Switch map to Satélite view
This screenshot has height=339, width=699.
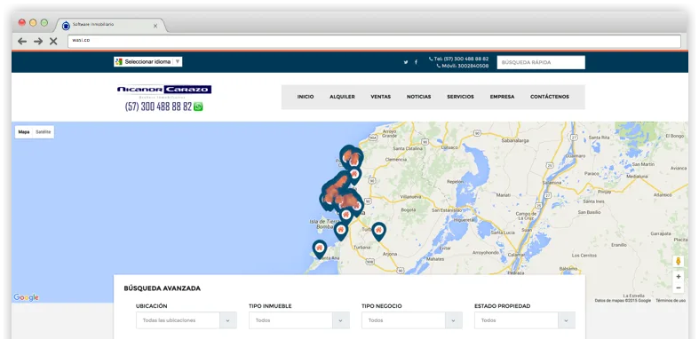coord(44,132)
